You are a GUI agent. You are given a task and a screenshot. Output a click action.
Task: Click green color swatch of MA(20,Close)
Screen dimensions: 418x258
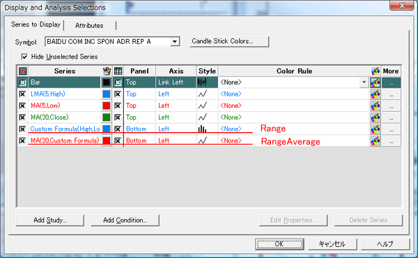107,118
